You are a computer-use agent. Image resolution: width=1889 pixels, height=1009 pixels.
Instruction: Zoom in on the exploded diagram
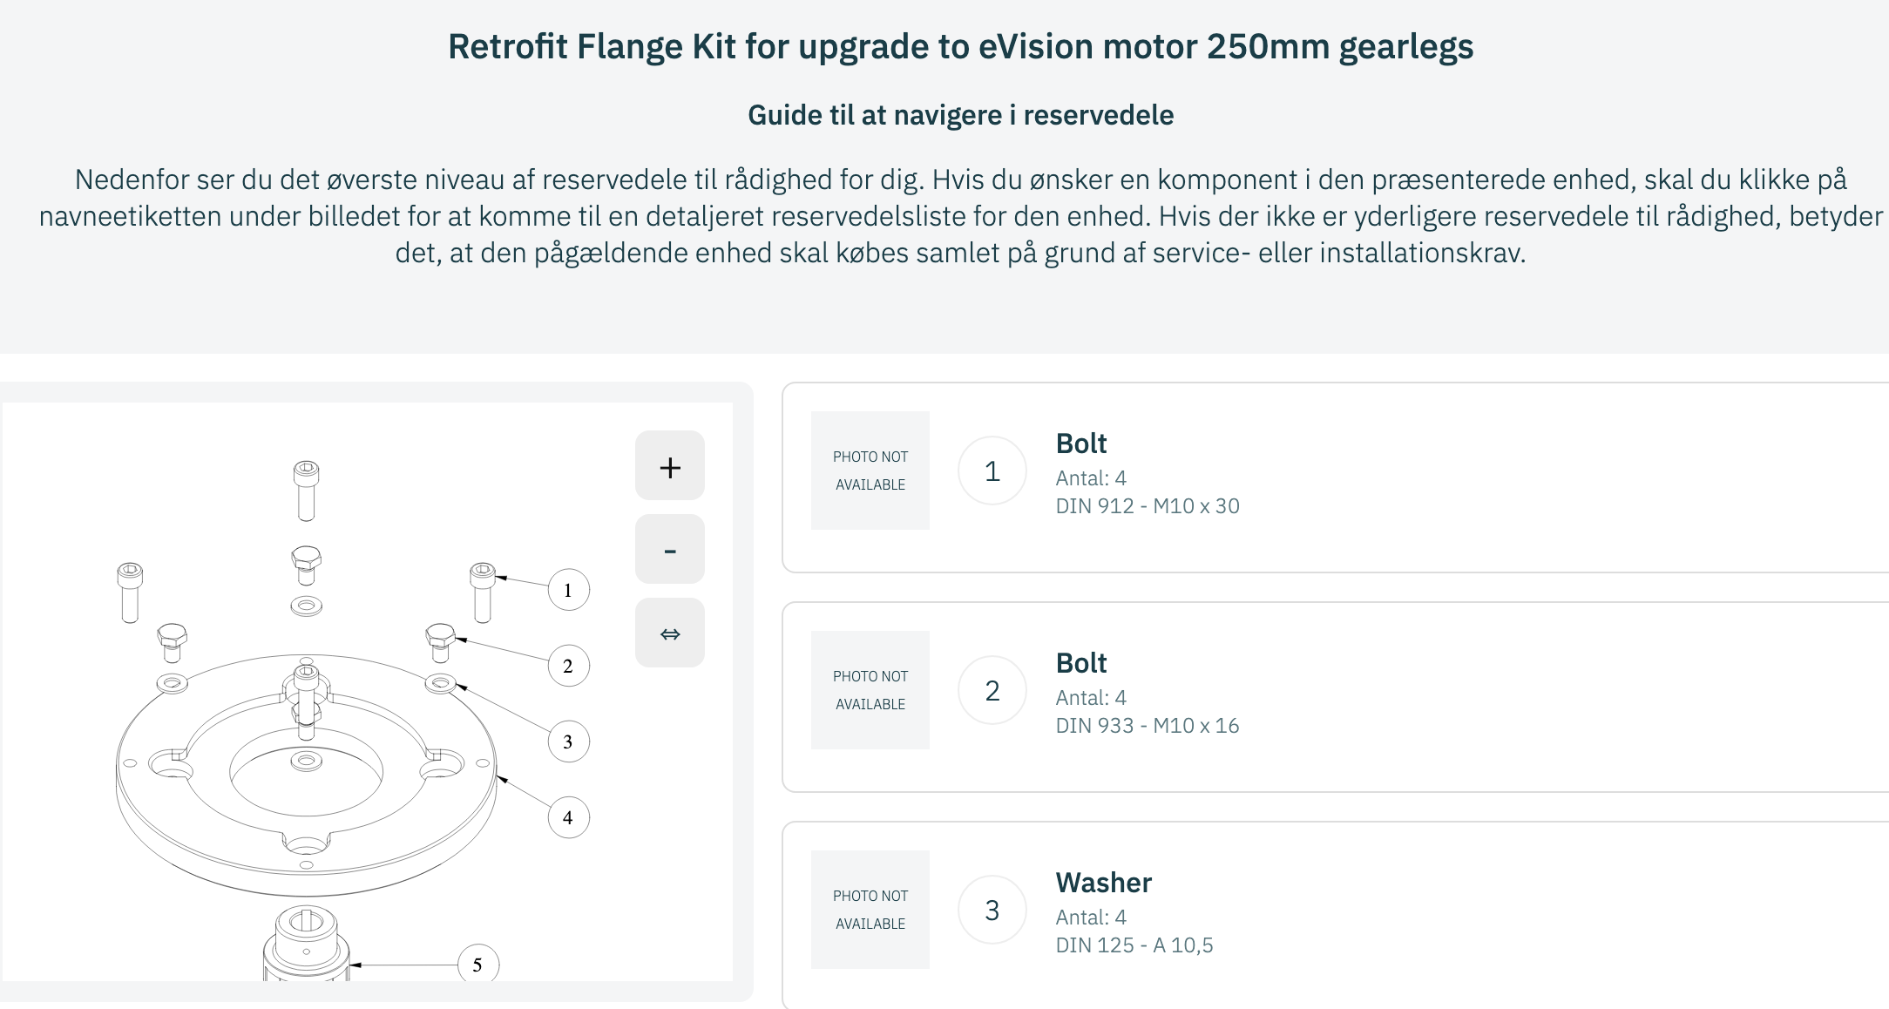tap(669, 466)
